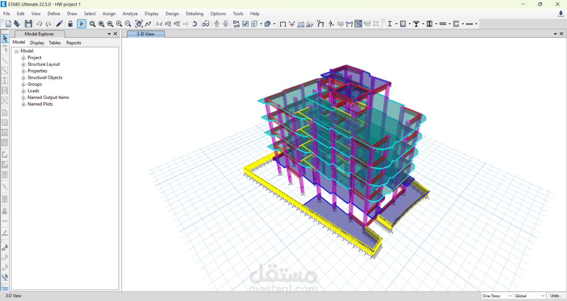567x301 pixels.
Task: Toggle the shell stress contour display
Action: (358, 24)
